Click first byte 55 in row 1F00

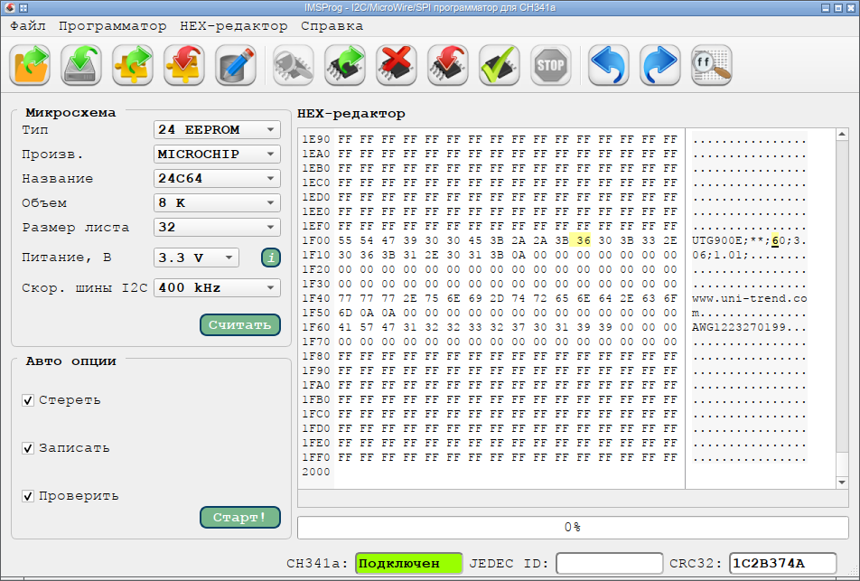[x=345, y=240]
